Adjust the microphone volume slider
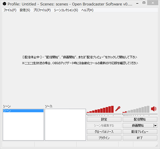This screenshot has width=160, height=149. [x=104, y=114]
